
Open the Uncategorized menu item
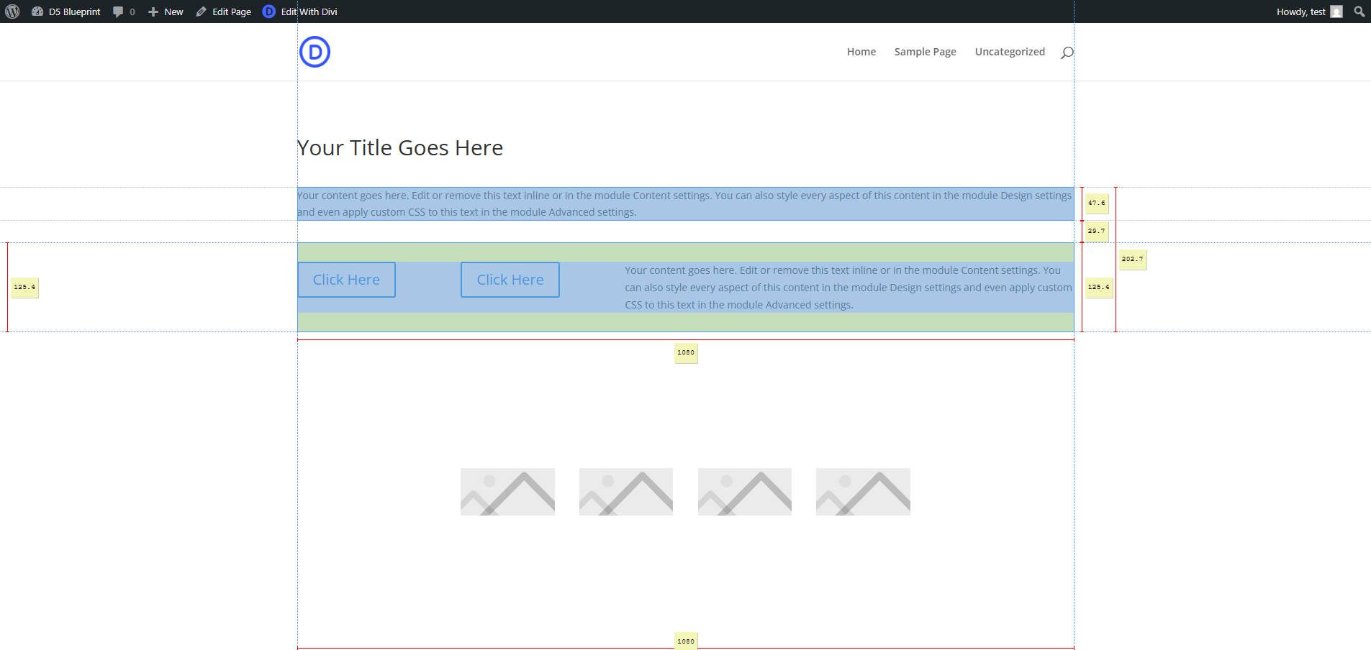(1010, 51)
